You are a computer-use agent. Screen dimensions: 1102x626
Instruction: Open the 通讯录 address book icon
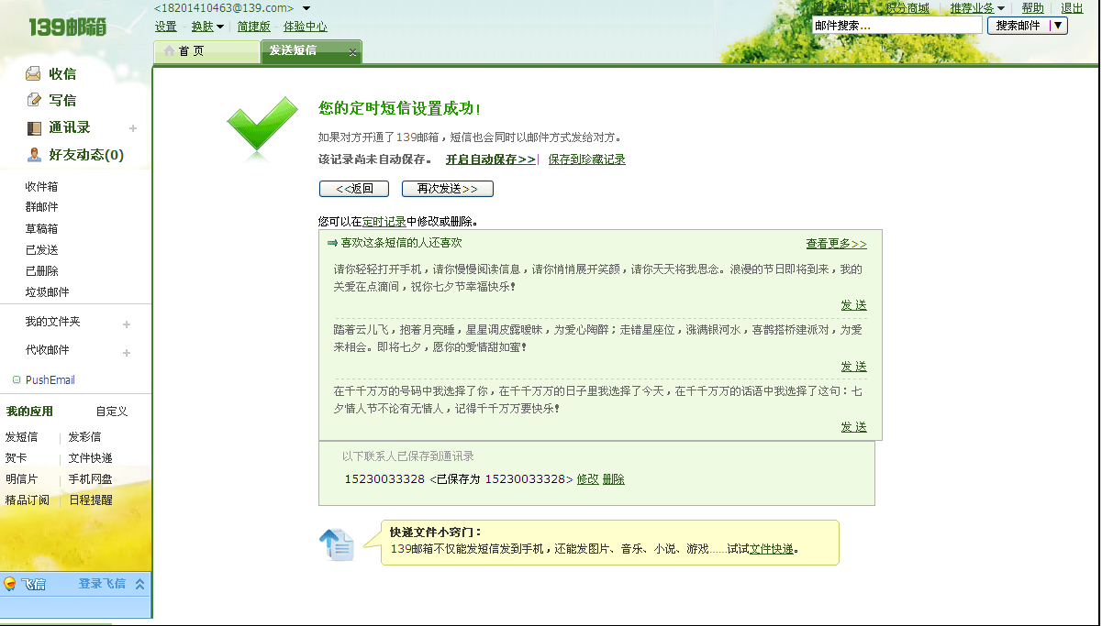tap(34, 127)
